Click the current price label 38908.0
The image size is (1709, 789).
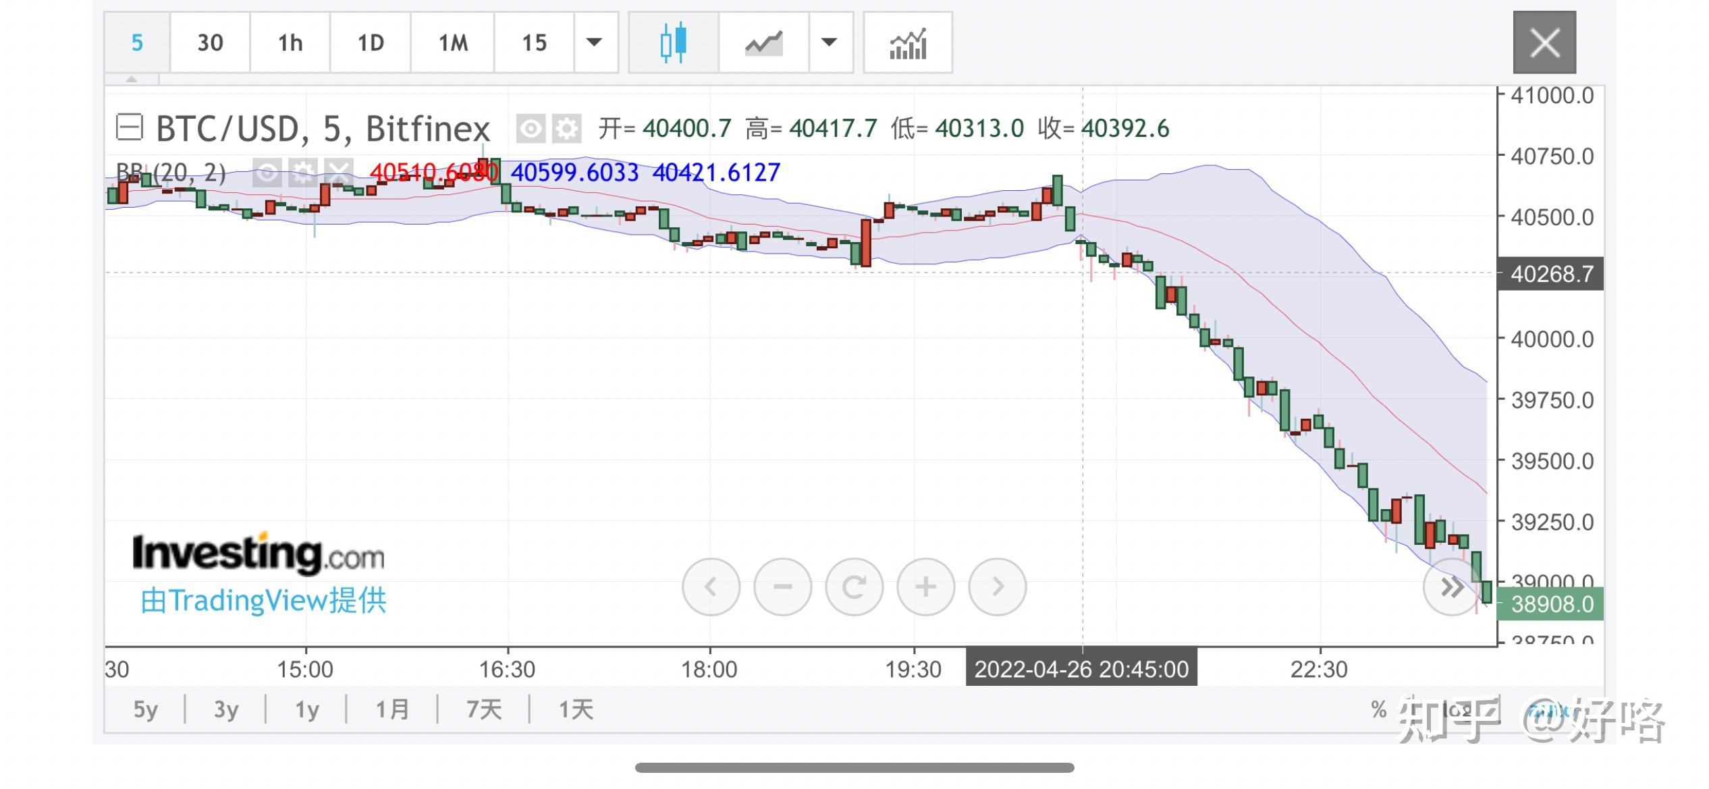1550,604
